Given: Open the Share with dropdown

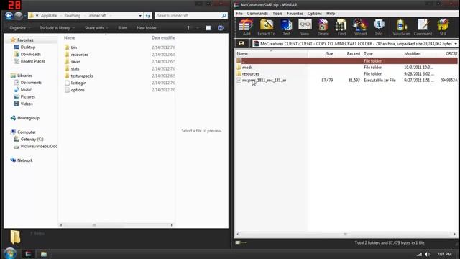Looking at the screenshot, I should point(96,28).
